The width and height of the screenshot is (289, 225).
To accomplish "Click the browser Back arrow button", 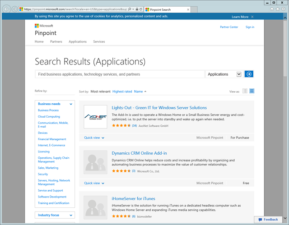I will pyautogui.click(x=7, y=9).
